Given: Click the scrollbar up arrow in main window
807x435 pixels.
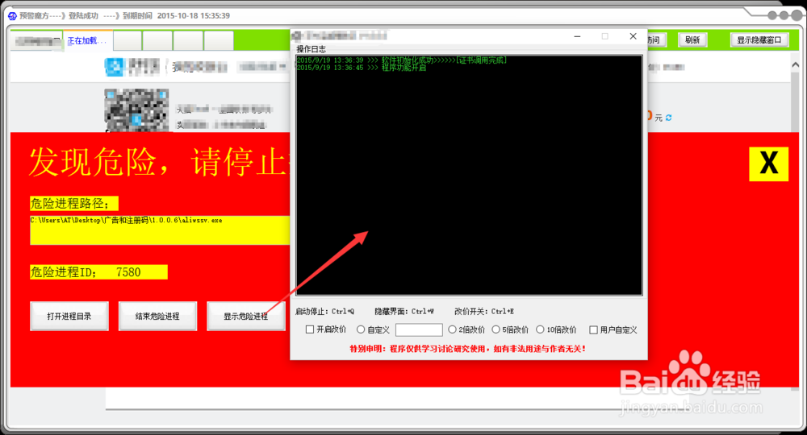Looking at the screenshot, I should 795,65.
